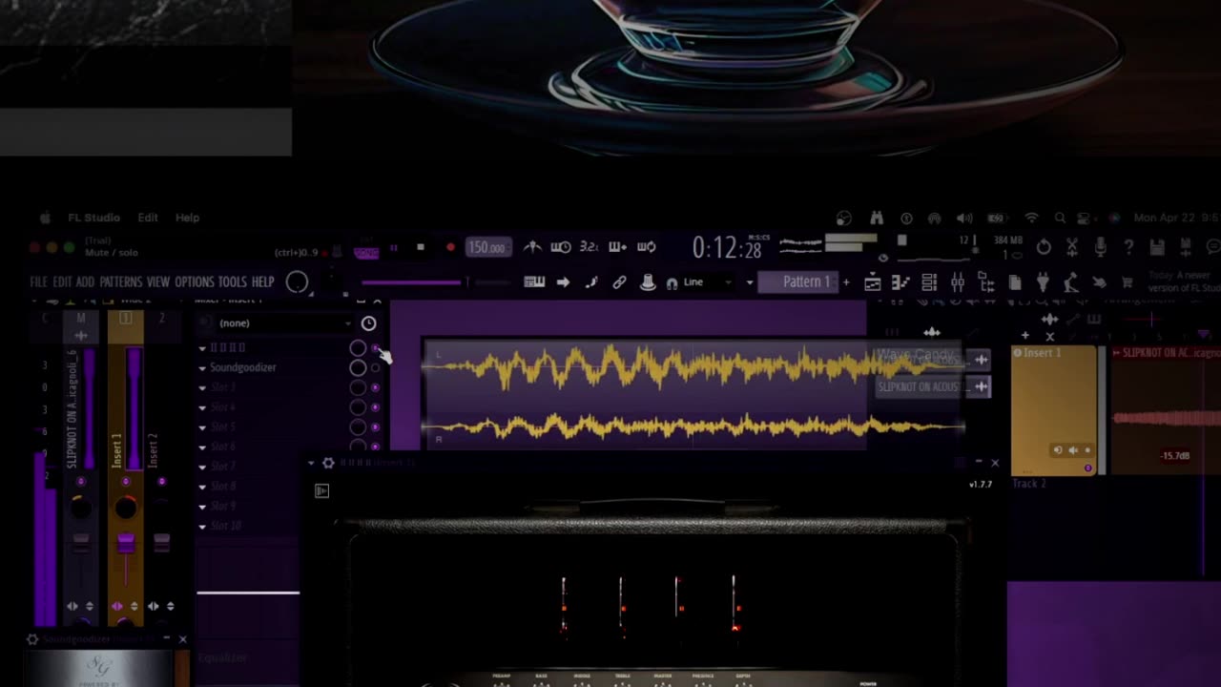Add new pattern with plus button

[845, 282]
